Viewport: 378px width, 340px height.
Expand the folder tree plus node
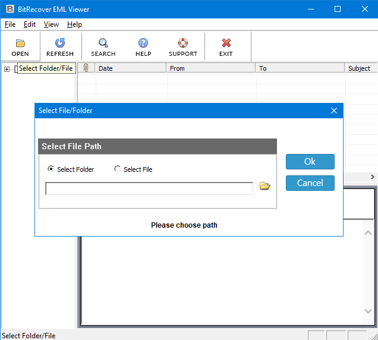7,70
